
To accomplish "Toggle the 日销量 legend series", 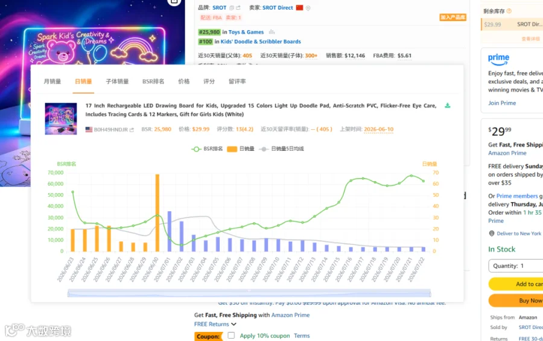I will 241,148.
